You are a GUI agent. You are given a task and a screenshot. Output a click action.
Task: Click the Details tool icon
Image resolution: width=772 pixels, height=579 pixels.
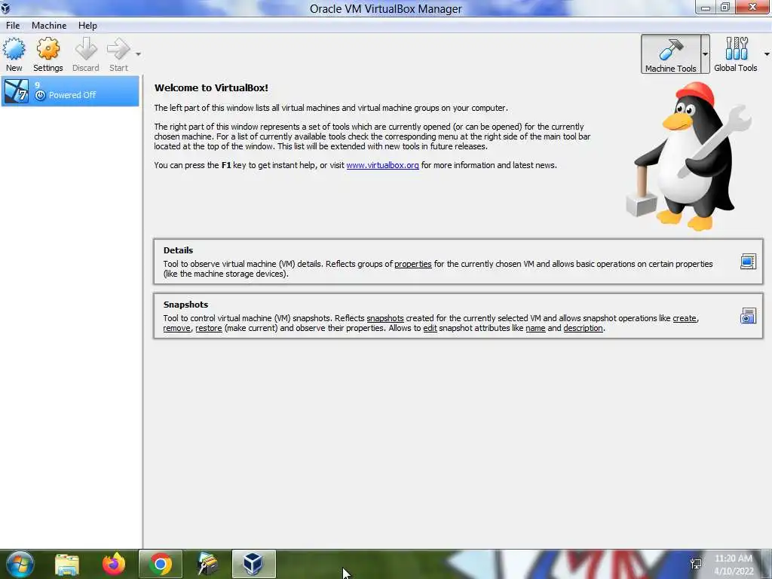(748, 262)
